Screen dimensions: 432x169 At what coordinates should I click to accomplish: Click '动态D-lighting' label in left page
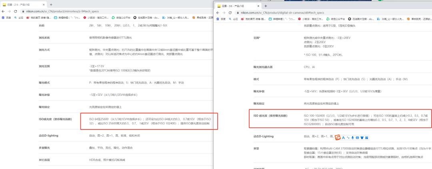[48, 136]
